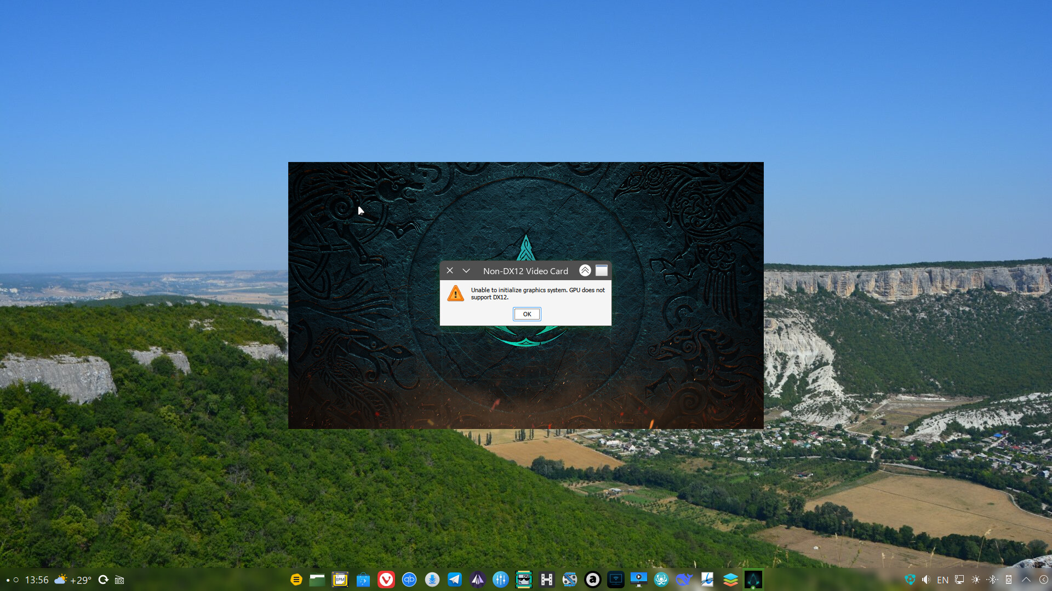This screenshot has width=1052, height=591.
Task: Open the phone settings tray icon
Action: pyautogui.click(x=1009, y=580)
